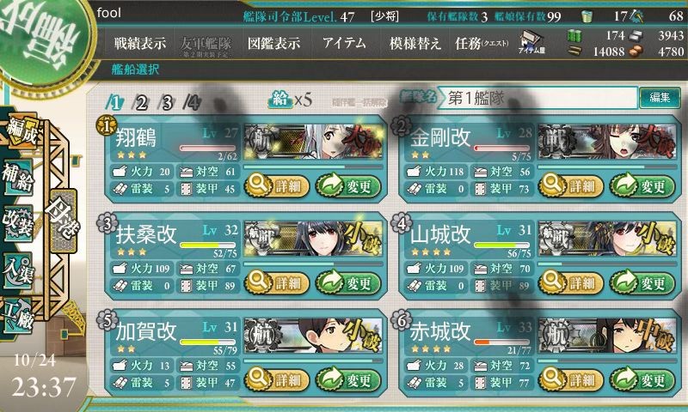Open the 工廠 (factory) sidebar icon
This screenshot has width=688, height=412.
[x=17, y=316]
